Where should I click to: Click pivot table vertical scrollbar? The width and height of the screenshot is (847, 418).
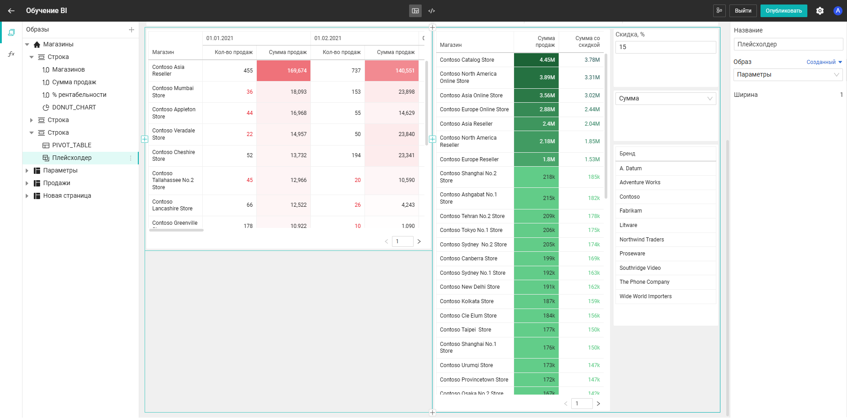click(427, 103)
